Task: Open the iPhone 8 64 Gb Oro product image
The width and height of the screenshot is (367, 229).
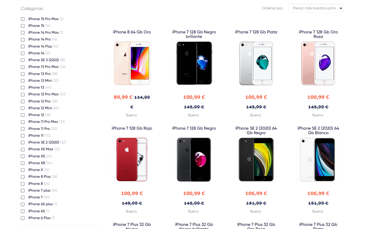Action: click(x=132, y=63)
